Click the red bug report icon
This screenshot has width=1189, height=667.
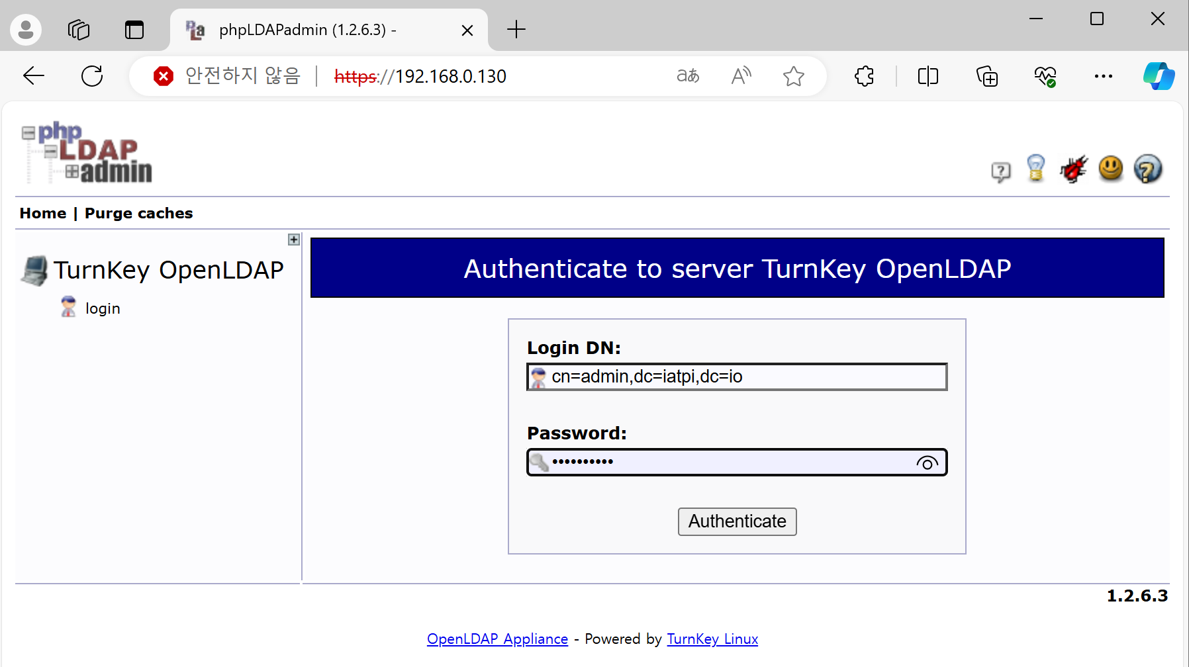[x=1073, y=169]
